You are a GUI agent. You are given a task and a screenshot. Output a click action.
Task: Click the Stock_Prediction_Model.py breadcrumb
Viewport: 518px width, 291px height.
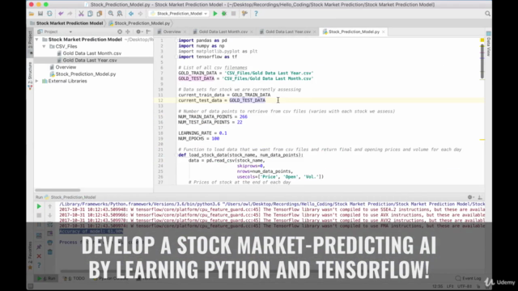(x=139, y=23)
